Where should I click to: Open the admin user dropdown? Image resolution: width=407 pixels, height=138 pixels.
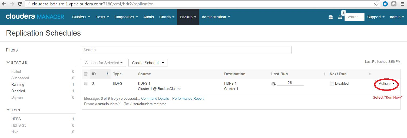tap(397, 17)
